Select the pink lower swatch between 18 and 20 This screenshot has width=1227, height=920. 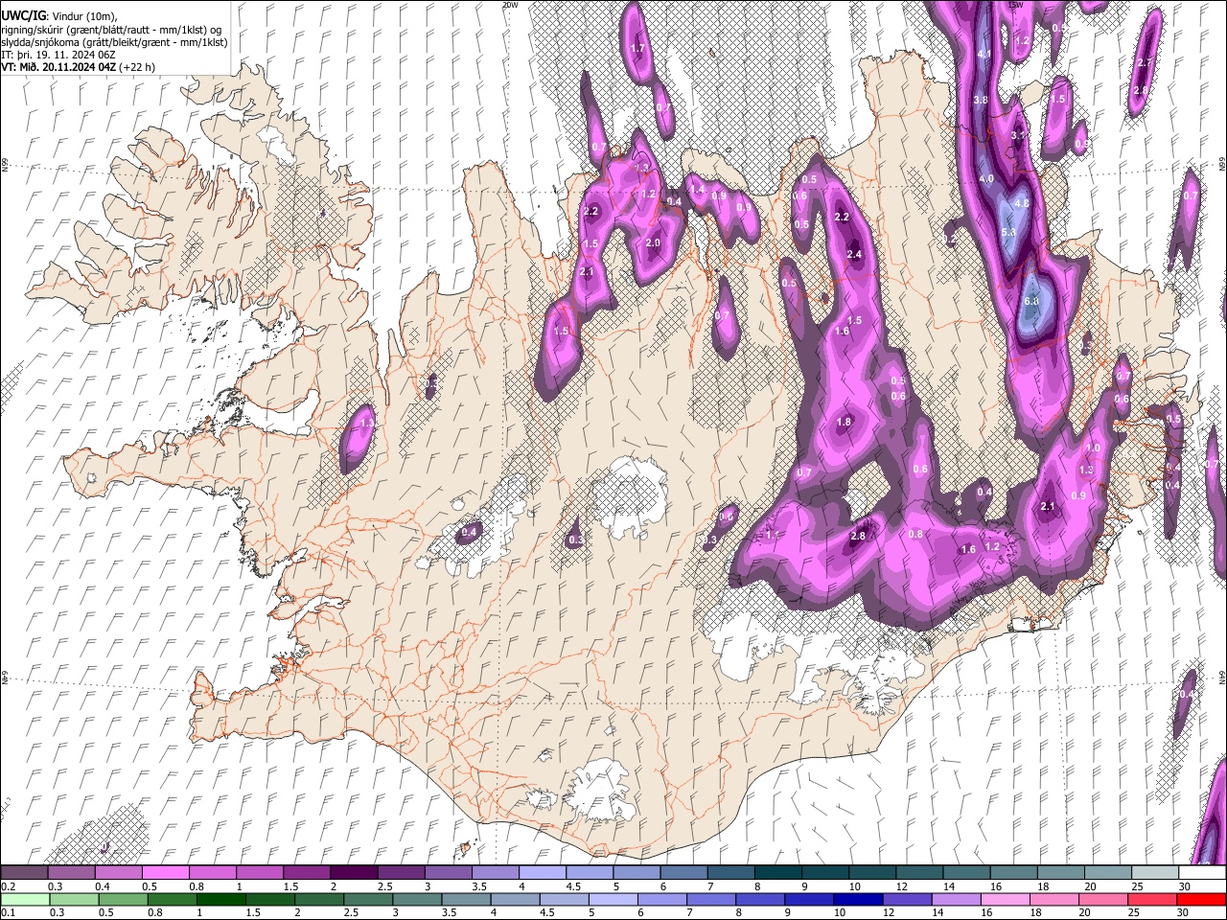point(1054,899)
